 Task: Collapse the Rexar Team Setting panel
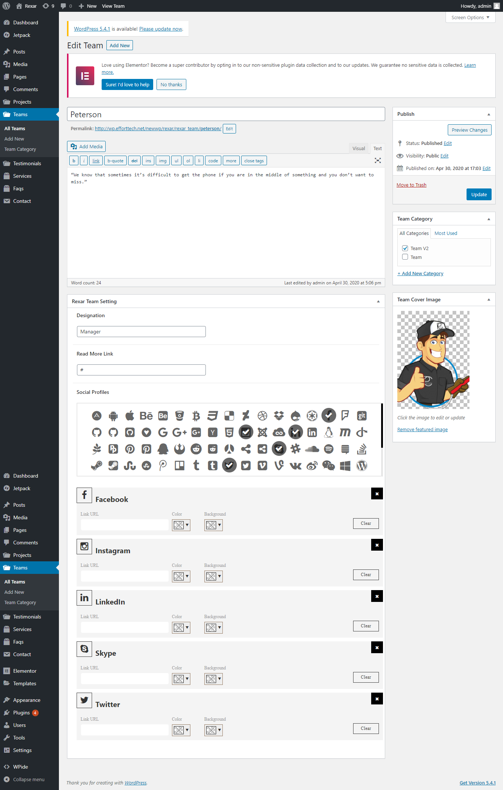(378, 301)
